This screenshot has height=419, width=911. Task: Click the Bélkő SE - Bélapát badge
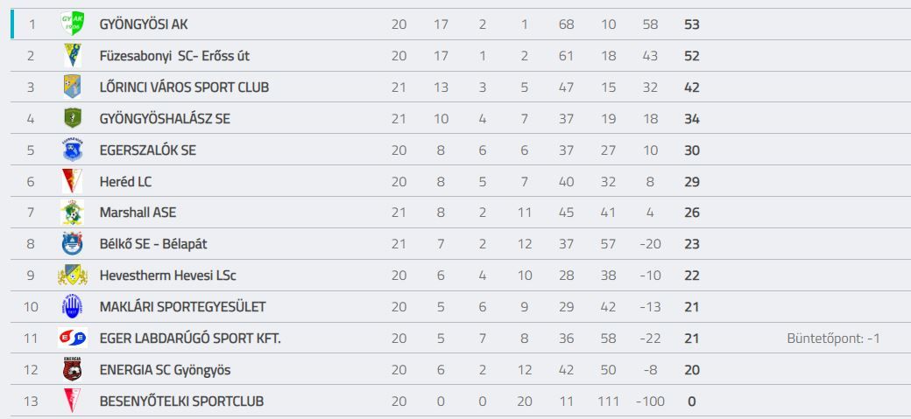[x=73, y=244]
